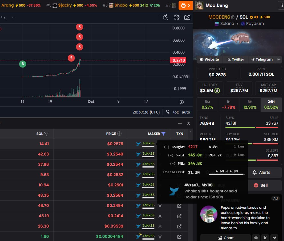Click the PEPSMEW ad avatar
This screenshot has height=241, width=284.
tap(209, 214)
